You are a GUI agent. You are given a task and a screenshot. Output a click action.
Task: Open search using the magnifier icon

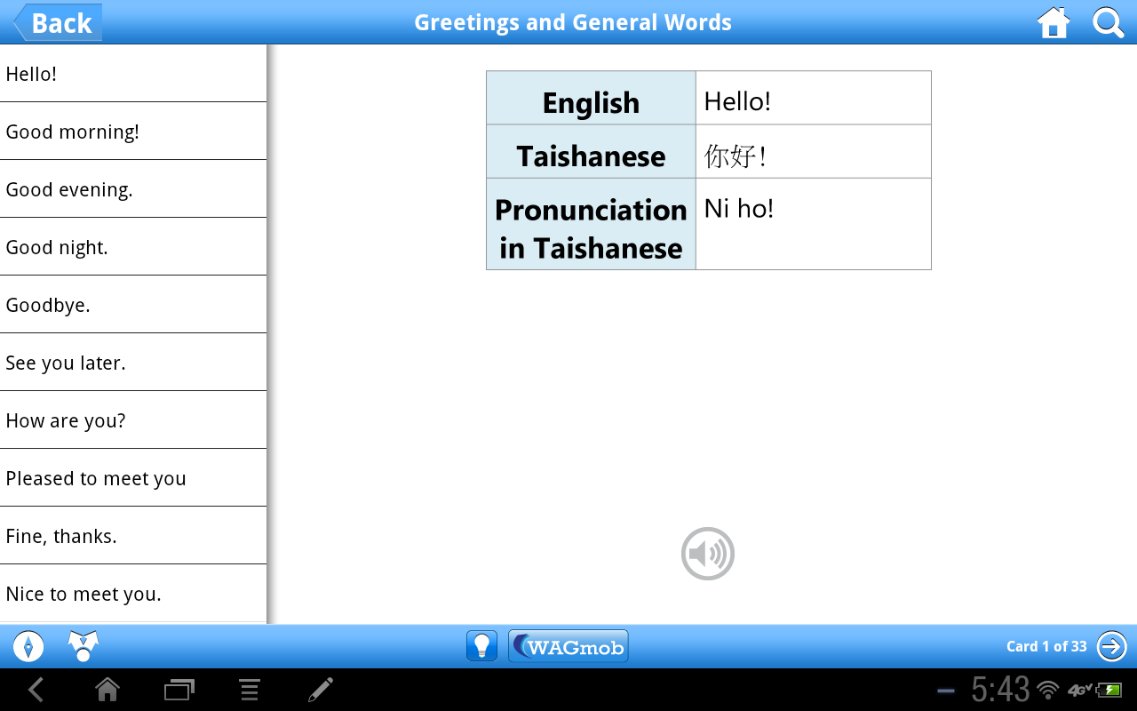1108,22
